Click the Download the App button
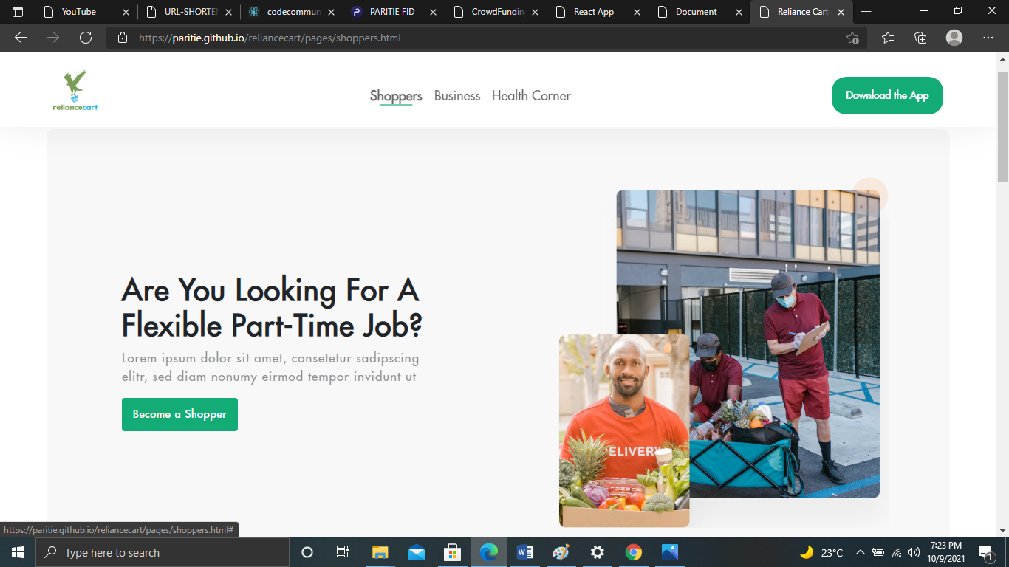The height and width of the screenshot is (567, 1009). click(887, 95)
